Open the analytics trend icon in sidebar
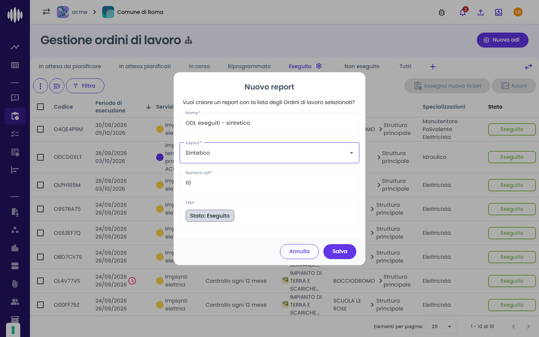The height and width of the screenshot is (337, 539). [x=15, y=47]
